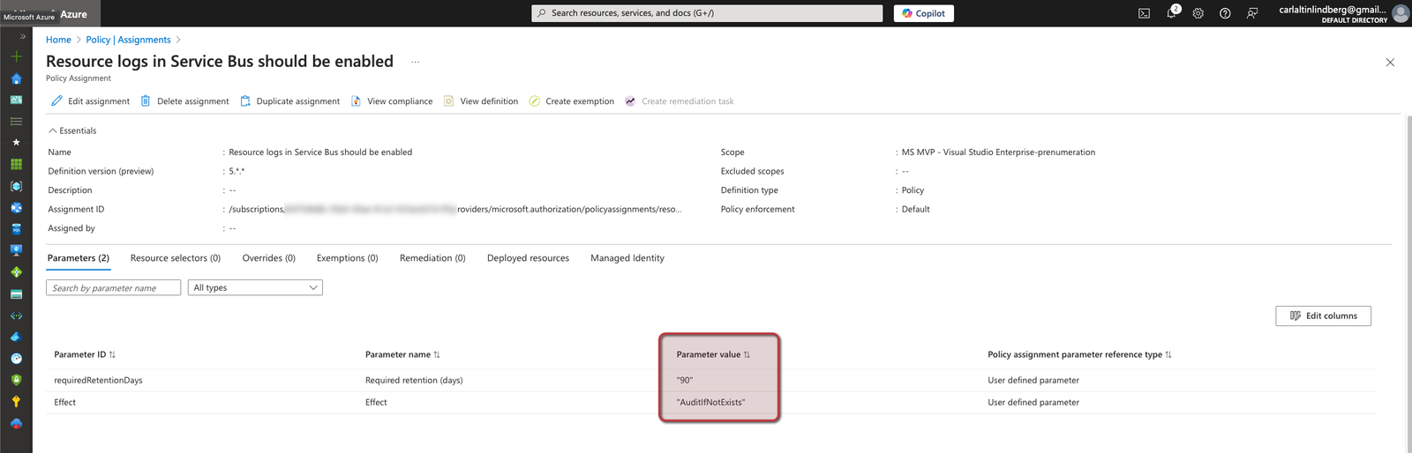1412x453 pixels.
Task: Open Favorites star icon in sidebar
Action: click(16, 142)
